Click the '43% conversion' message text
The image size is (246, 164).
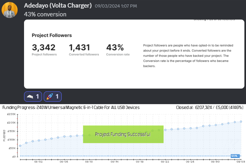(45, 14)
